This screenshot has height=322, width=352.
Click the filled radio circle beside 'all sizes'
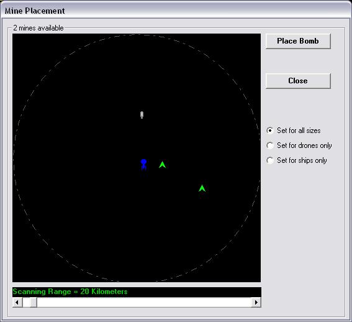[270, 131]
